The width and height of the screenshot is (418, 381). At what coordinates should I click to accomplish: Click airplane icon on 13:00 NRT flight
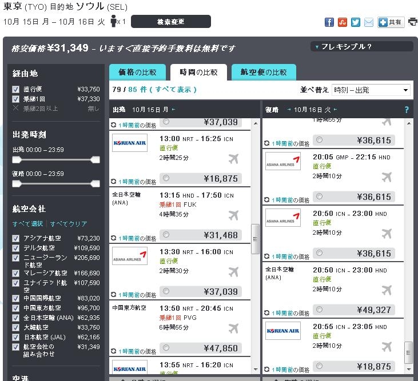233,158
